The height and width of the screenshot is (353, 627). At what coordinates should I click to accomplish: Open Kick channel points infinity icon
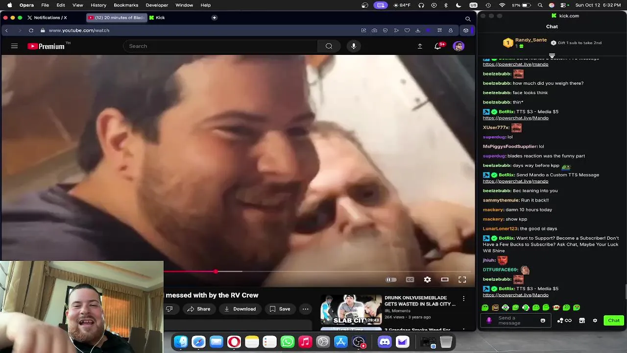(x=568, y=321)
